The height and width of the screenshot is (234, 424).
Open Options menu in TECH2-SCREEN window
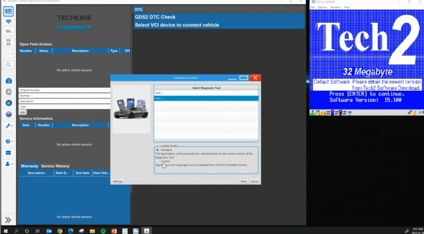coord(322,7)
